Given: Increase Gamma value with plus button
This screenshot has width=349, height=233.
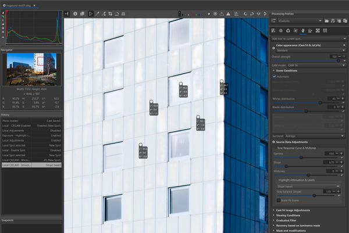Looking at the screenshot, I should point(342,154).
